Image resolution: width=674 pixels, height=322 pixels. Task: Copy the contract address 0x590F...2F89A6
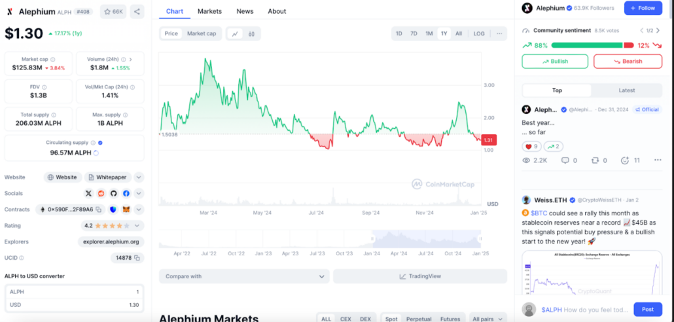click(x=99, y=209)
